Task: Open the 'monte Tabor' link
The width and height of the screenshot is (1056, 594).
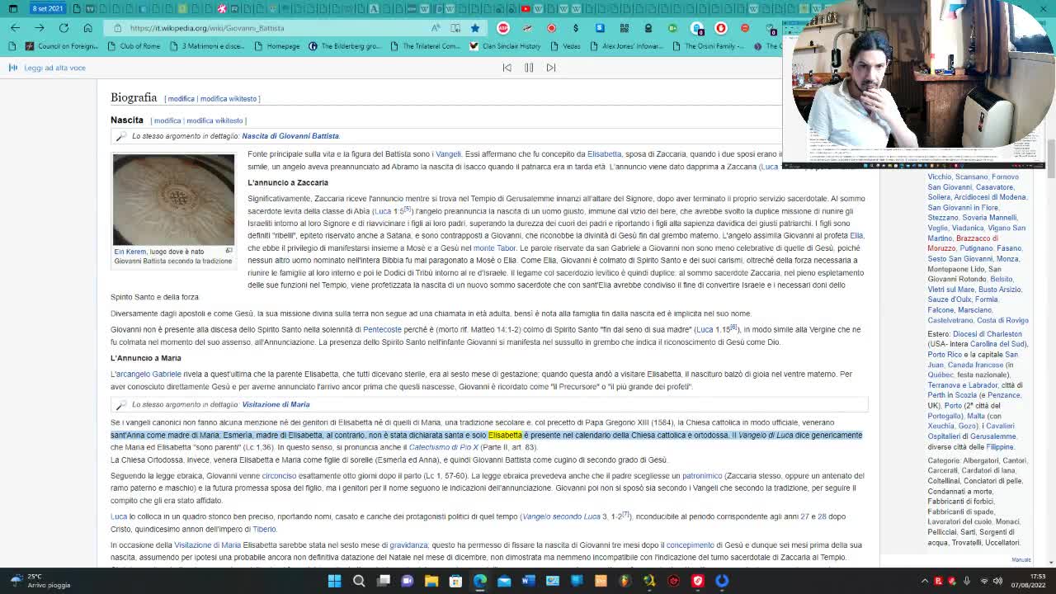Action: coord(494,248)
